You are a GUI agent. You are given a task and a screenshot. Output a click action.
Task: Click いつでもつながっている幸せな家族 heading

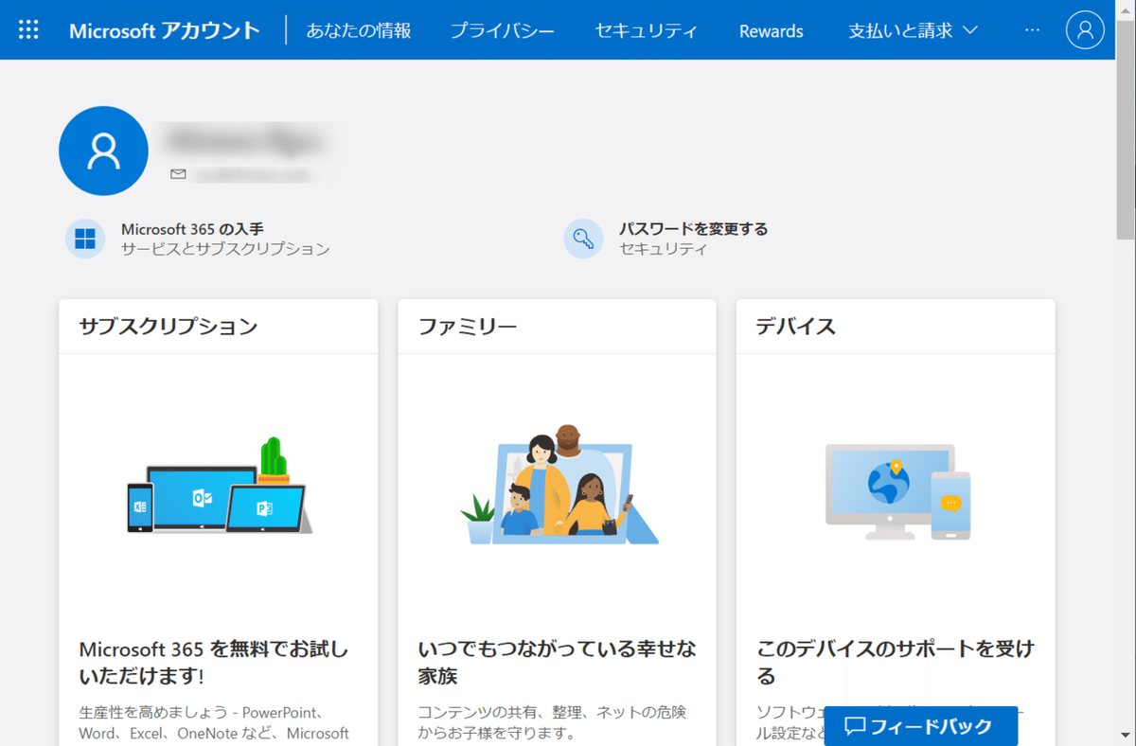(557, 663)
